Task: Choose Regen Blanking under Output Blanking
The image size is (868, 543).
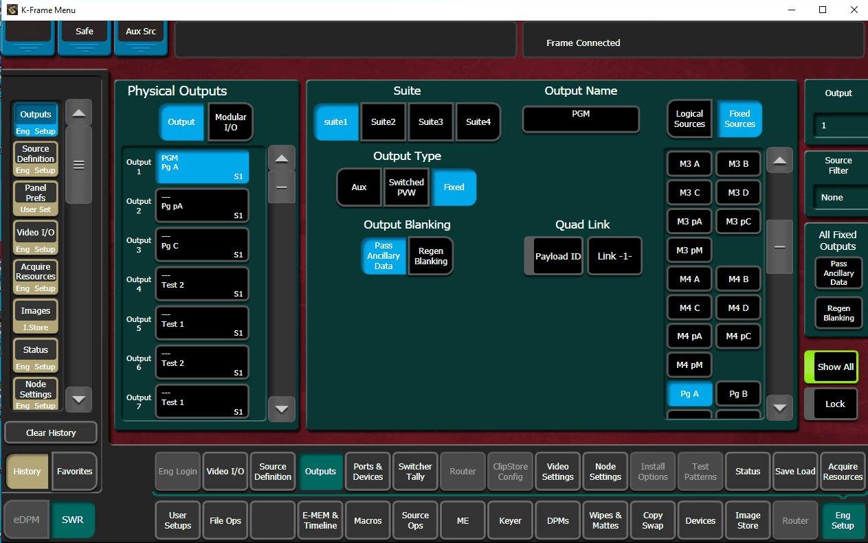Action: tap(431, 256)
